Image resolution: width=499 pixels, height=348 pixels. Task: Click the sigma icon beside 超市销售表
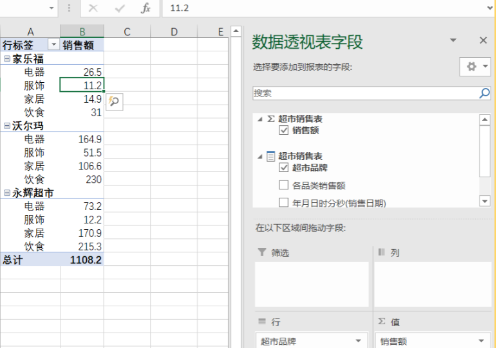coord(271,119)
